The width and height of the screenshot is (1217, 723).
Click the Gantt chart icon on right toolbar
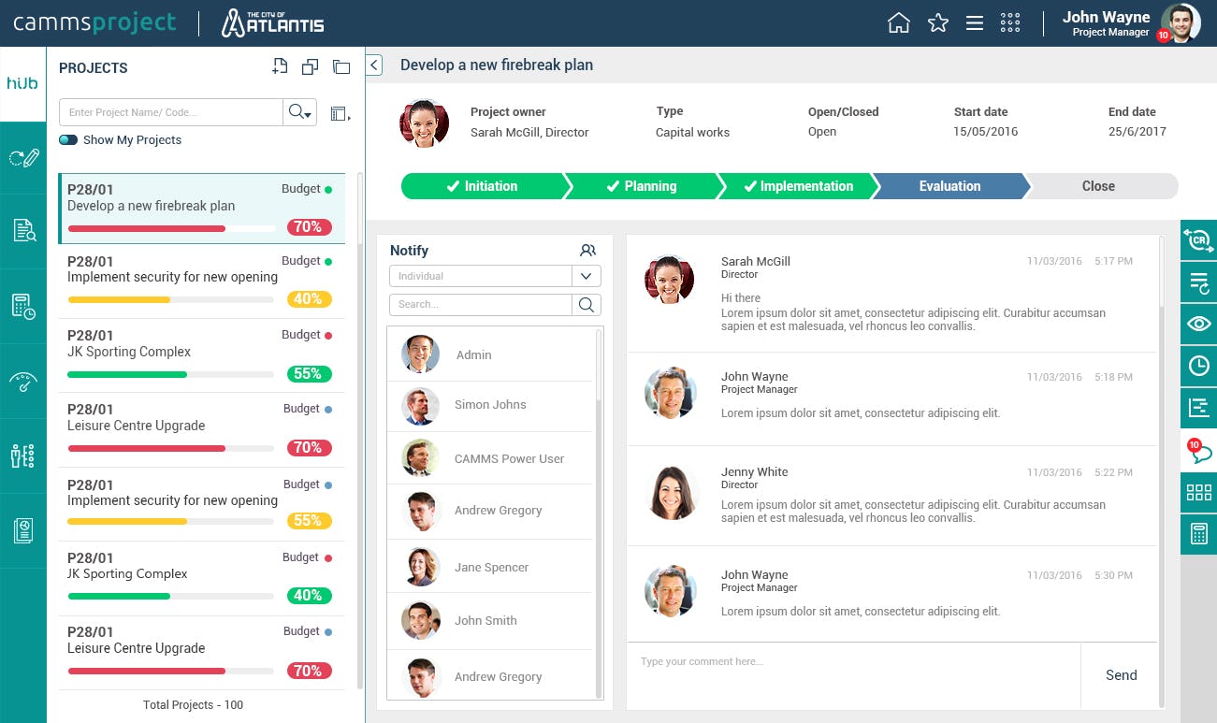[1198, 407]
